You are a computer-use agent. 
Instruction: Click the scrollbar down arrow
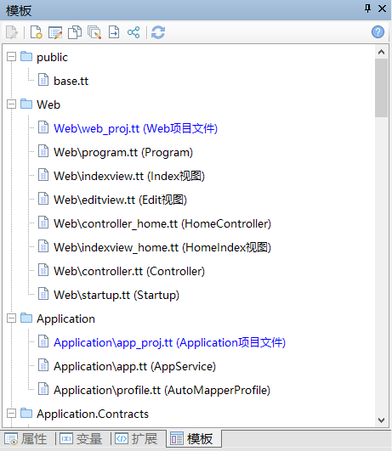[381, 420]
